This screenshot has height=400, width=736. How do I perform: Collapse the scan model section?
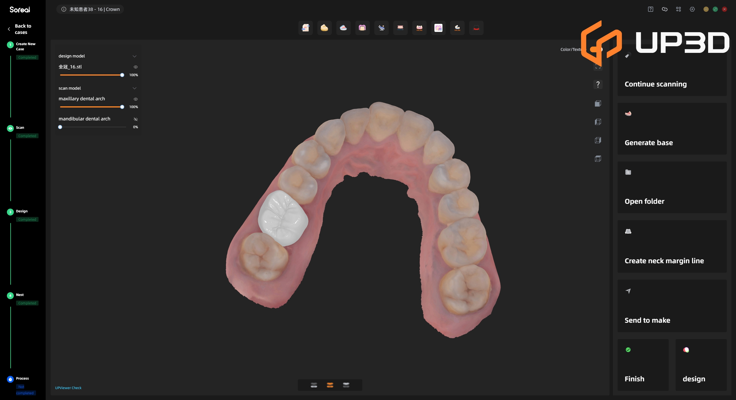coord(134,88)
